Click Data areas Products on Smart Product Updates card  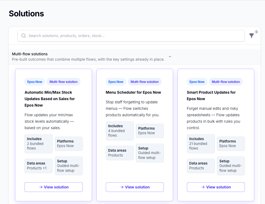(x=201, y=166)
